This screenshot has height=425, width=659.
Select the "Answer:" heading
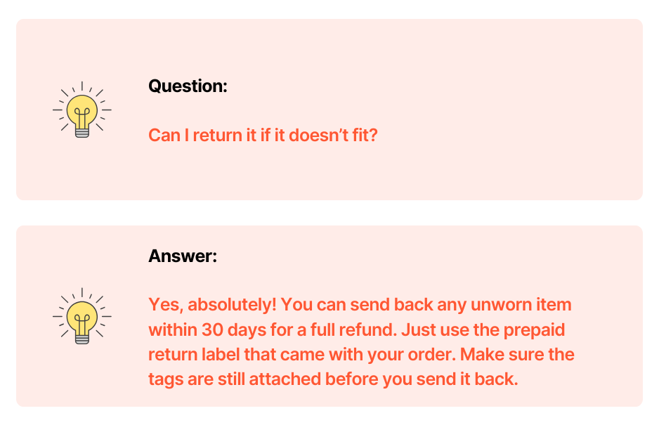pyautogui.click(x=183, y=256)
